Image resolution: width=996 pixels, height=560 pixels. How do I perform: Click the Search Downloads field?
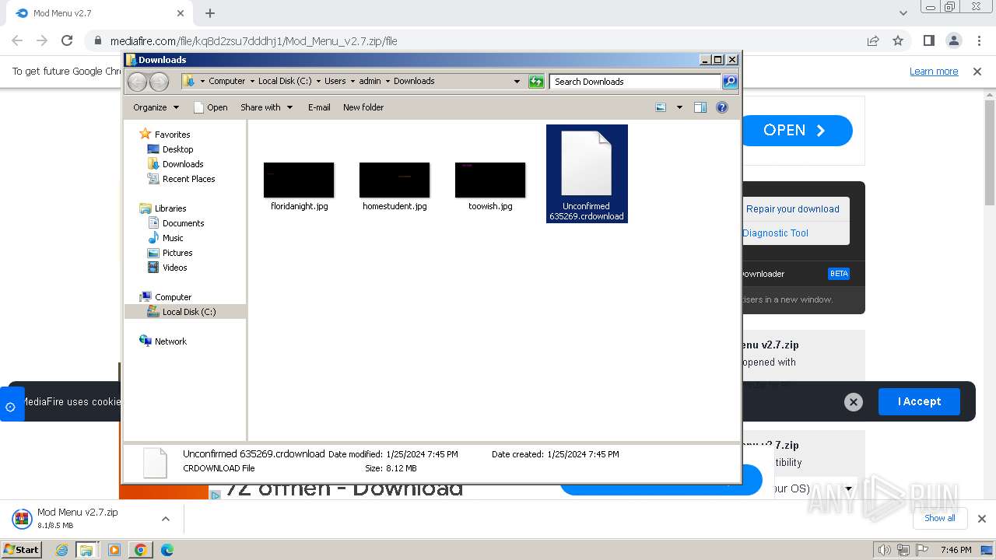pyautogui.click(x=635, y=81)
